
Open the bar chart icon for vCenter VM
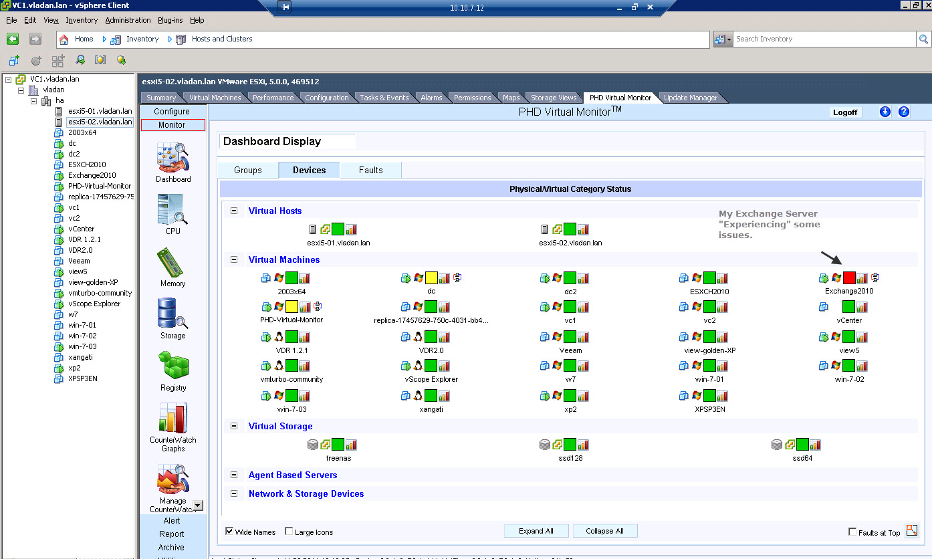pyautogui.click(x=862, y=307)
